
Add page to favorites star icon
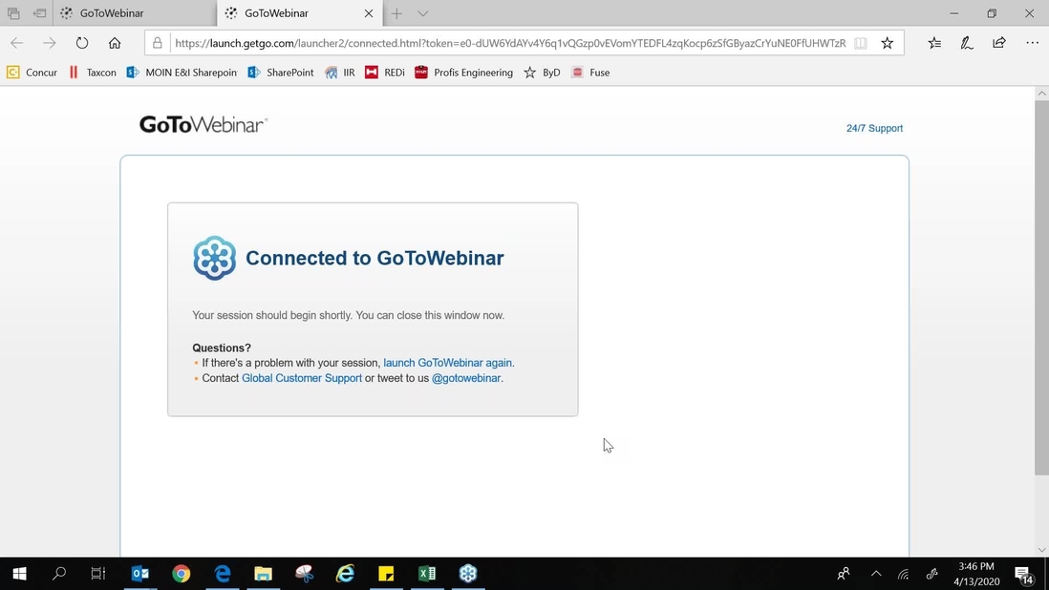[888, 43]
